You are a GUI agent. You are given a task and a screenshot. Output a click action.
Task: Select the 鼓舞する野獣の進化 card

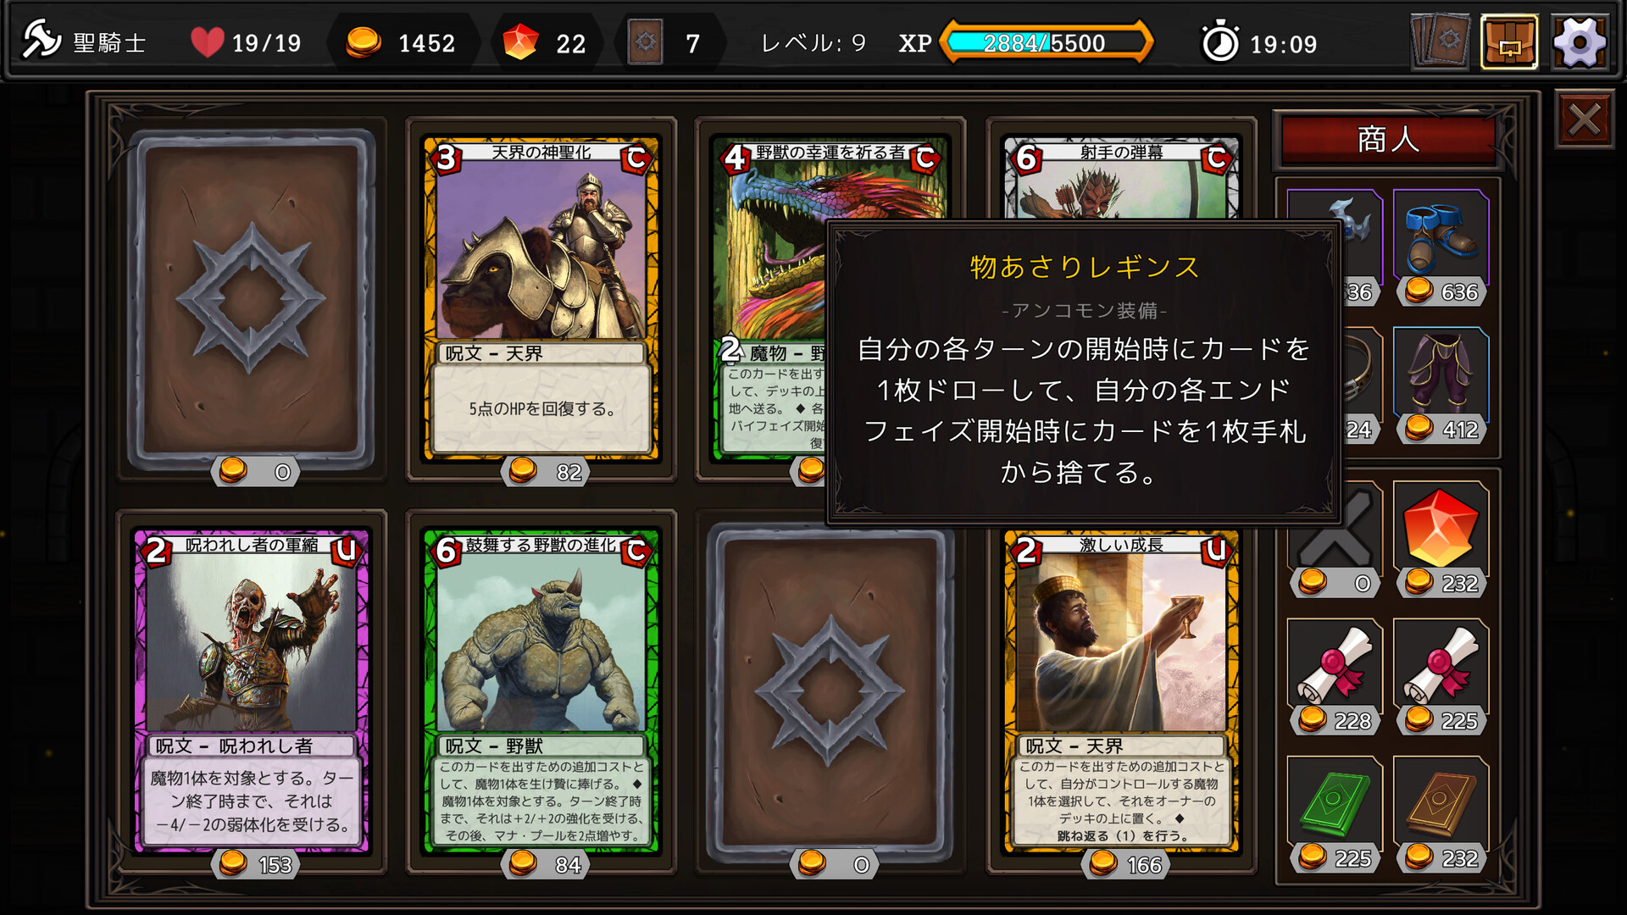pos(541,691)
